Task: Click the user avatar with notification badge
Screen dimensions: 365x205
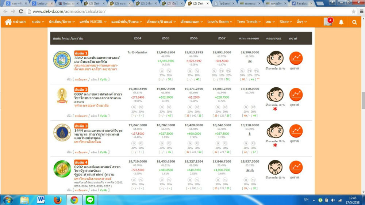Action: pos(327,22)
